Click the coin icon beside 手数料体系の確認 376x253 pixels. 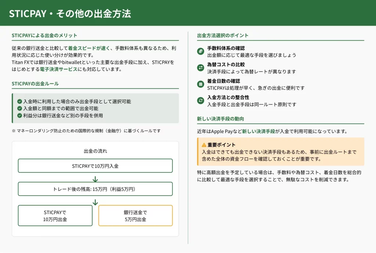click(x=200, y=51)
